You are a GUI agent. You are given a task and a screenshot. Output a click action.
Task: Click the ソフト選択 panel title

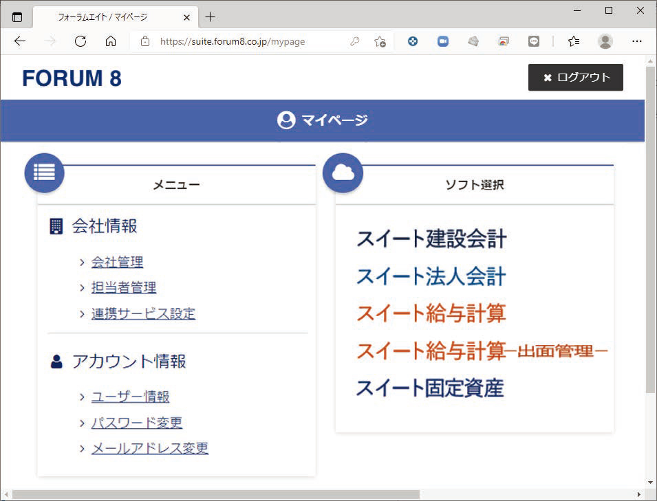click(x=475, y=185)
